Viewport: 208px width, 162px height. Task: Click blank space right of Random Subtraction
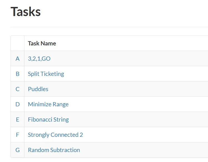pyautogui.click(x=144, y=150)
